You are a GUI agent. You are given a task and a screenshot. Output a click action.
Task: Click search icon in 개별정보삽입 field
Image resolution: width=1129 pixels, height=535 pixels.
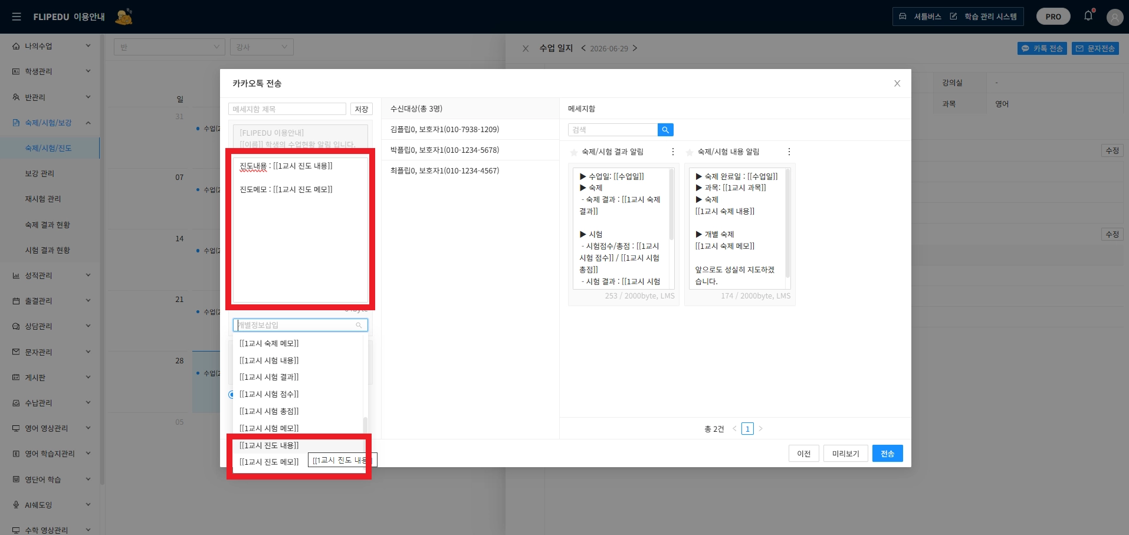coord(359,325)
